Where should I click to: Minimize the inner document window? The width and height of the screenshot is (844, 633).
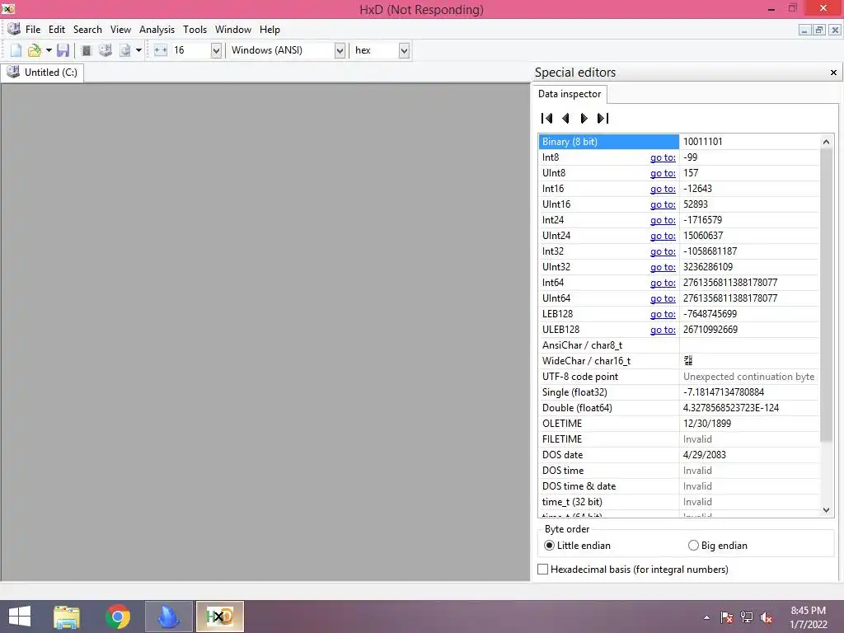click(x=804, y=30)
